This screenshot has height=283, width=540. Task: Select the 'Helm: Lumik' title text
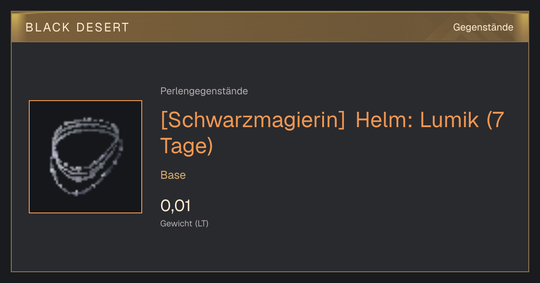418,121
